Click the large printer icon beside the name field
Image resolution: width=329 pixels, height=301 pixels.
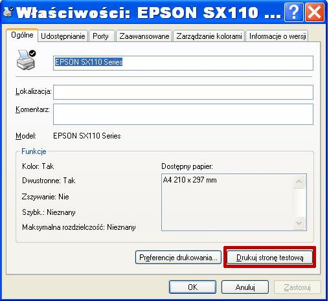[26, 60]
